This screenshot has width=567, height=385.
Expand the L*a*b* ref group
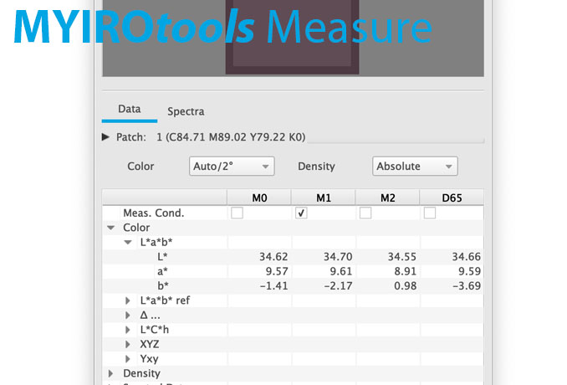tap(128, 300)
